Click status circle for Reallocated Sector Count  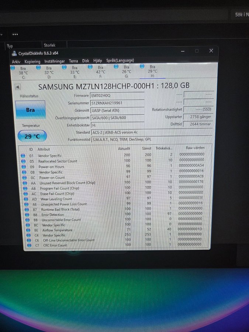24,161
